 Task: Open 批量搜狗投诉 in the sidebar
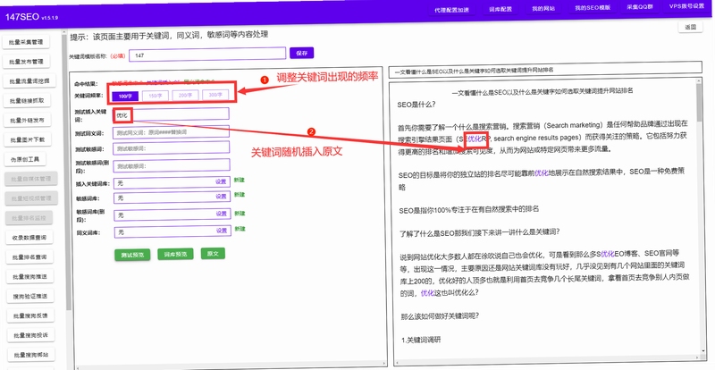[30, 335]
